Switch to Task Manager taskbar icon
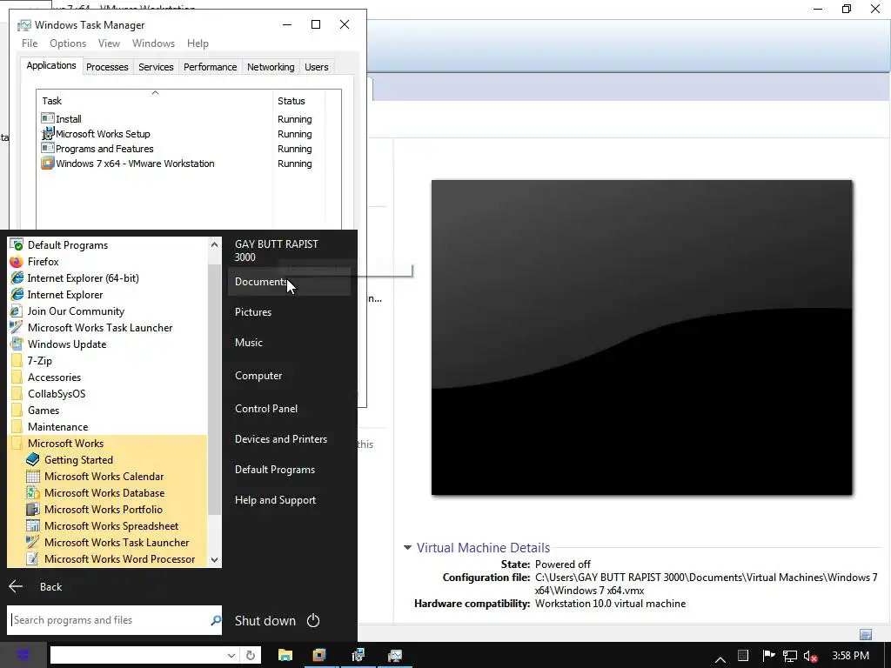Viewport: 891px width, 668px height. tap(395, 656)
